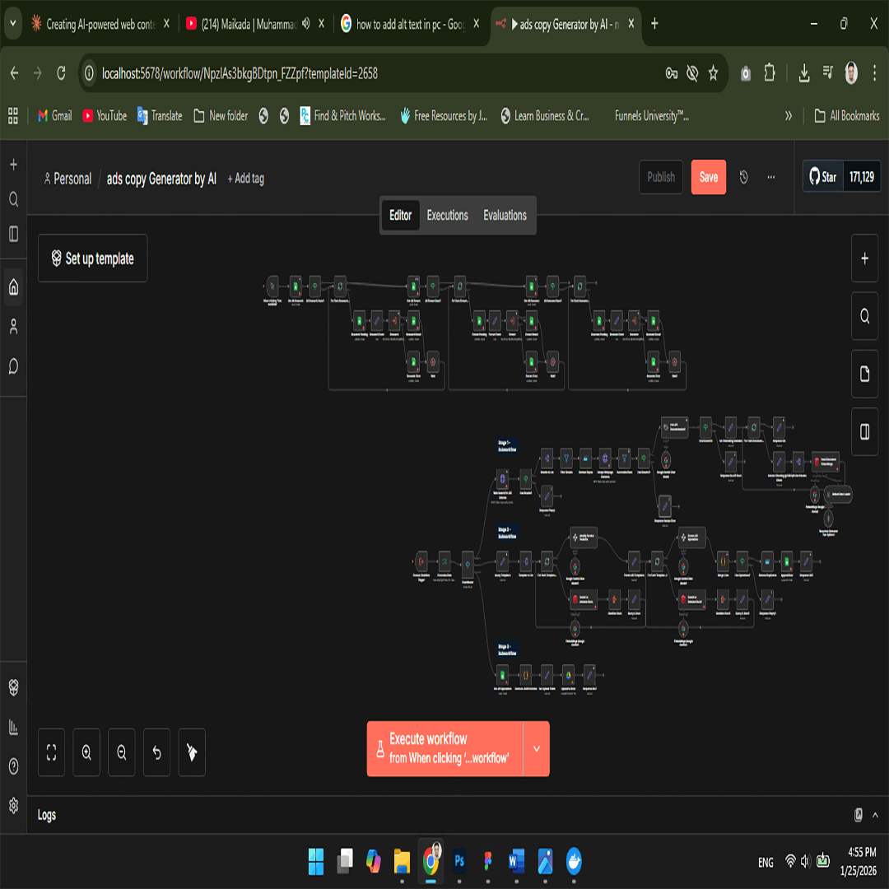This screenshot has width=889, height=889.
Task: Open the canvas node search icon
Action: tap(864, 316)
